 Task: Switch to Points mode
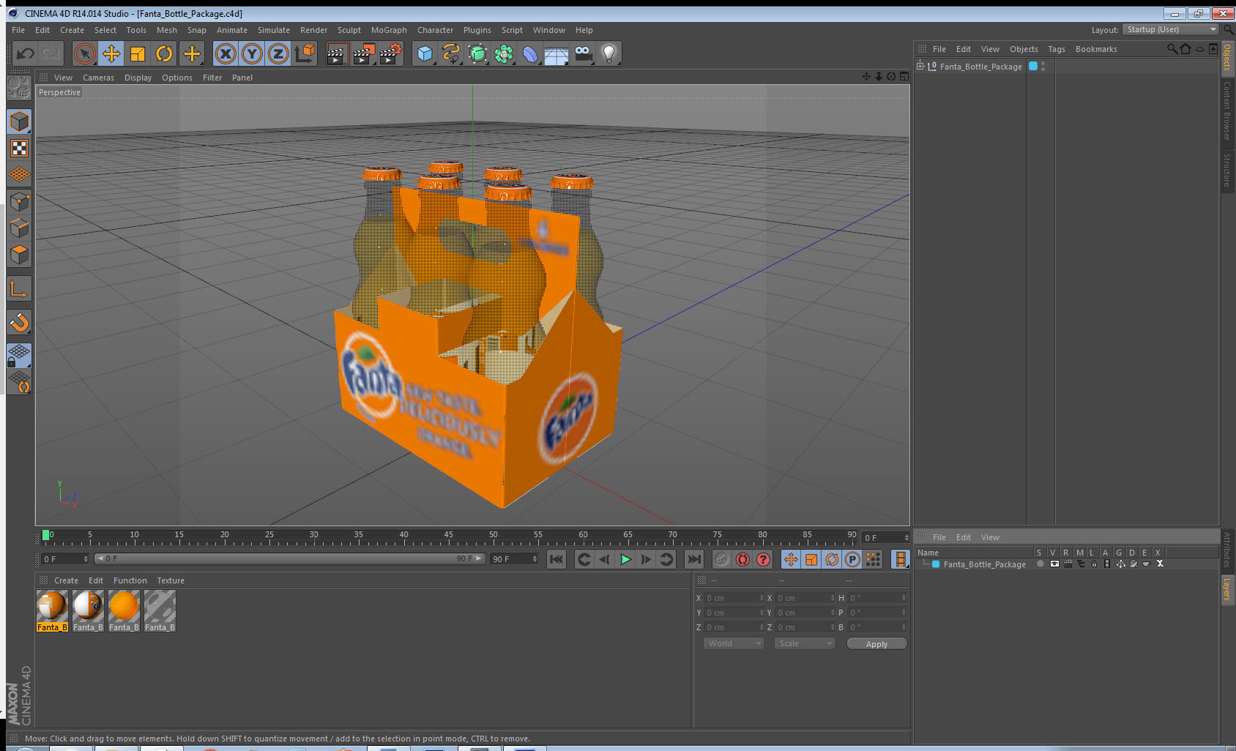point(20,201)
